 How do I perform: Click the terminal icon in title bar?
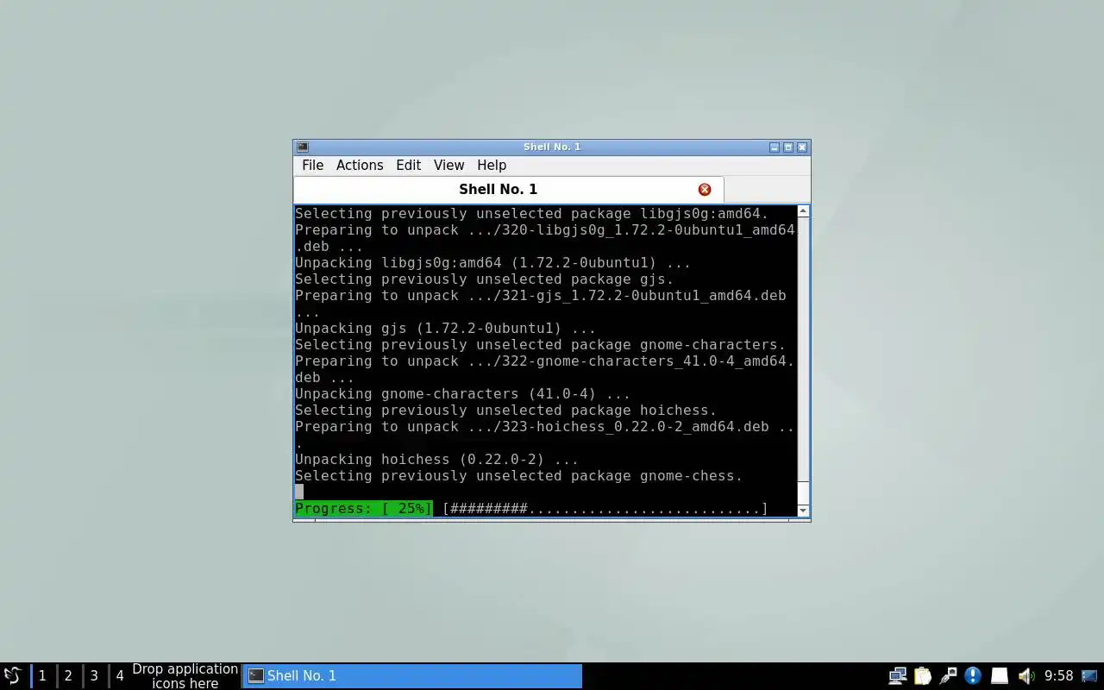[x=302, y=147]
